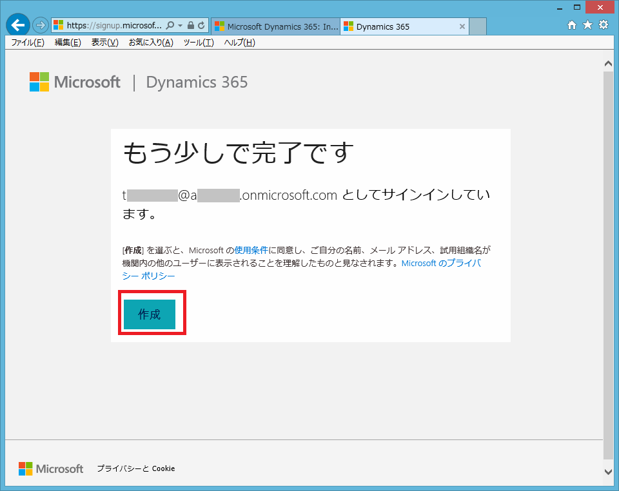Click the 作成 button
Image resolution: width=619 pixels, height=491 pixels.
coord(150,314)
